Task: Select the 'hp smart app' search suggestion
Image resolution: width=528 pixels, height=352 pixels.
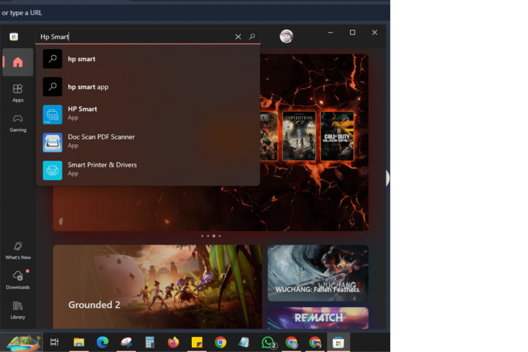Action: coord(148,87)
